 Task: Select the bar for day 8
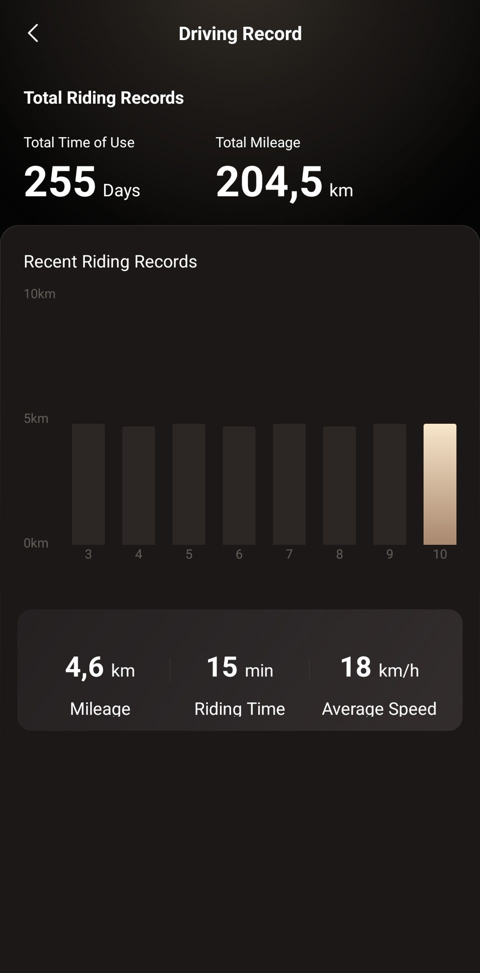click(x=339, y=485)
